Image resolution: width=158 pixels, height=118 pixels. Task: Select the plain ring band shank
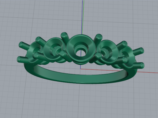tap(81, 78)
